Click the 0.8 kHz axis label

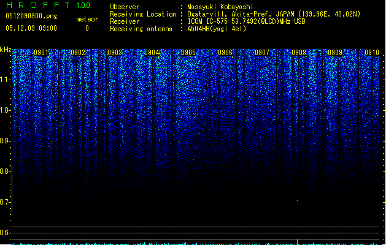pyautogui.click(x=5, y=171)
